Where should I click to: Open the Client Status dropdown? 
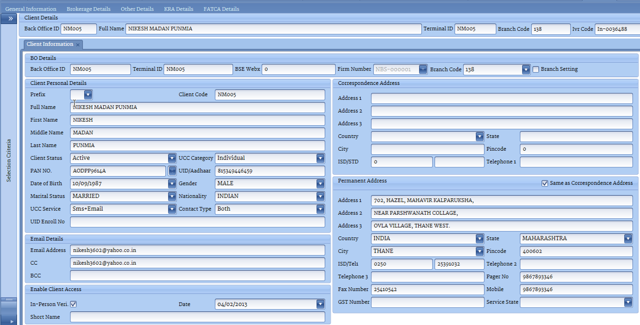click(x=172, y=158)
